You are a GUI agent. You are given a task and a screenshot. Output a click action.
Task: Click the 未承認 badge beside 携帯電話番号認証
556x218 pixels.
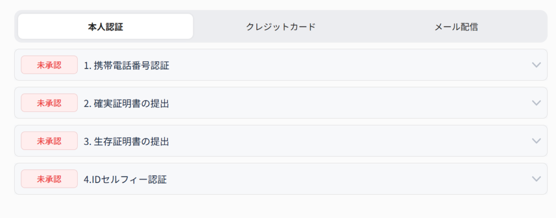pos(49,65)
